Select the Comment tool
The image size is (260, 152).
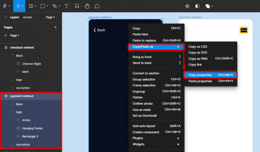pos(97,6)
